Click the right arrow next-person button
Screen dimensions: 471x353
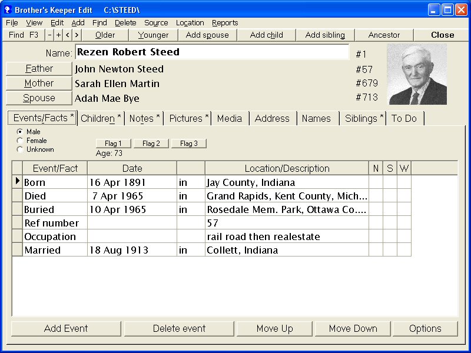point(77,35)
